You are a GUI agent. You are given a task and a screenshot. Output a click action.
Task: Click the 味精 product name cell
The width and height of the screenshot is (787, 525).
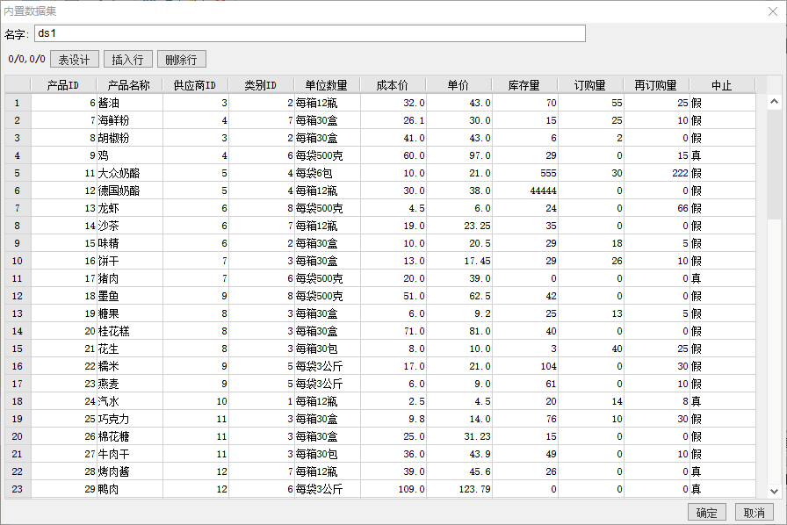point(129,243)
